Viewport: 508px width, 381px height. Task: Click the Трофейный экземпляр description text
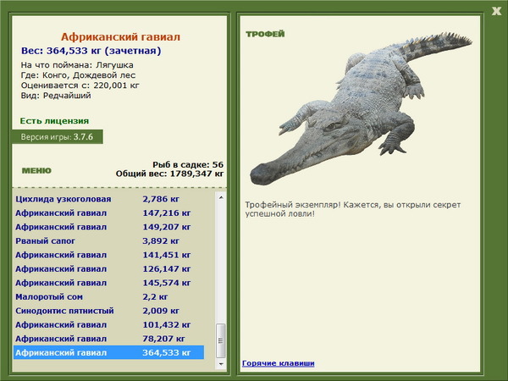pos(353,209)
